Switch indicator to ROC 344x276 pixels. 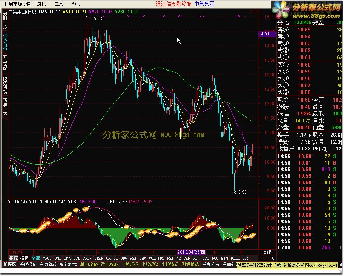pos(215,258)
